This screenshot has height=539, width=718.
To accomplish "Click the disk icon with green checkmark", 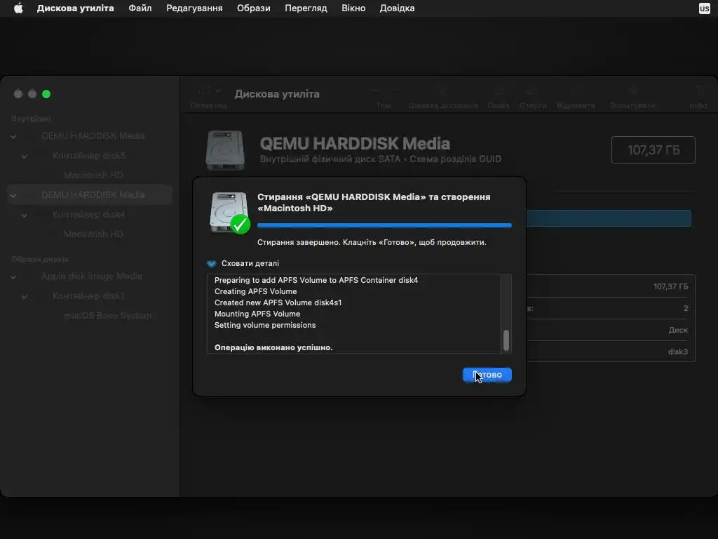I will click(x=229, y=213).
